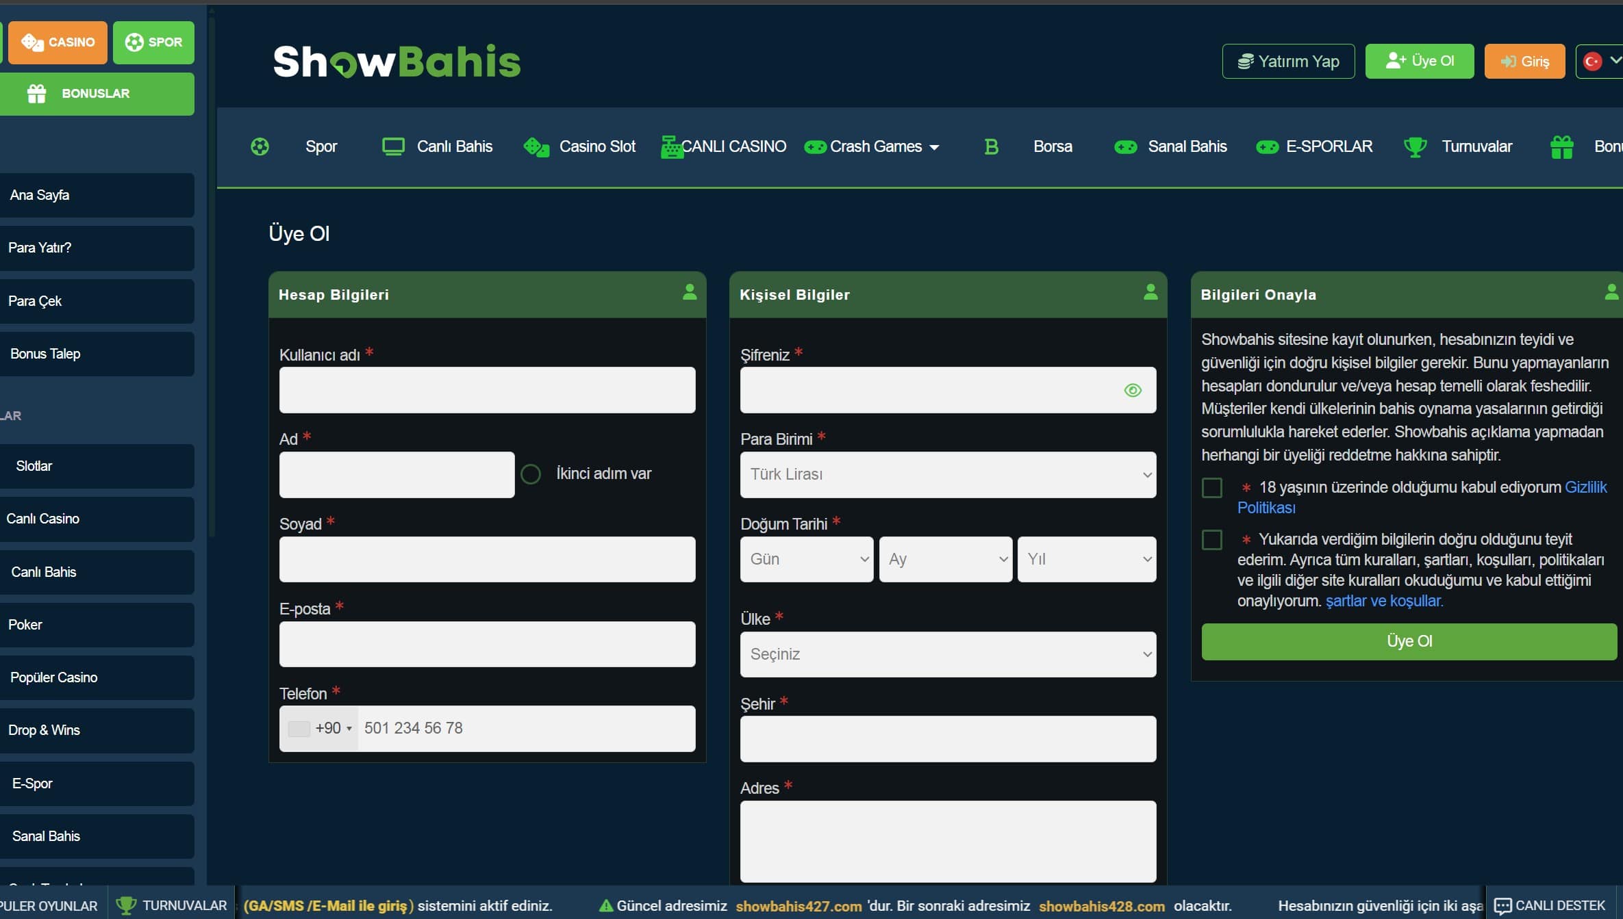Viewport: 1623px width, 919px height.
Task: Open Drop & Wins in the sidebar
Action: pos(97,730)
